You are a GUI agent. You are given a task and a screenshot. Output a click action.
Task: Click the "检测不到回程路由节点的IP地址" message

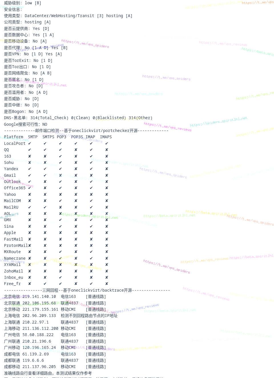point(89,316)
